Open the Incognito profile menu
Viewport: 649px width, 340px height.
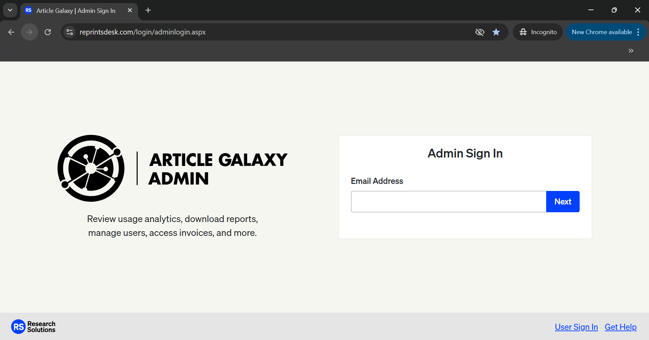click(x=538, y=32)
